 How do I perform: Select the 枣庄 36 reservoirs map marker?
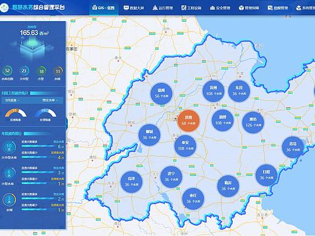(x=193, y=199)
